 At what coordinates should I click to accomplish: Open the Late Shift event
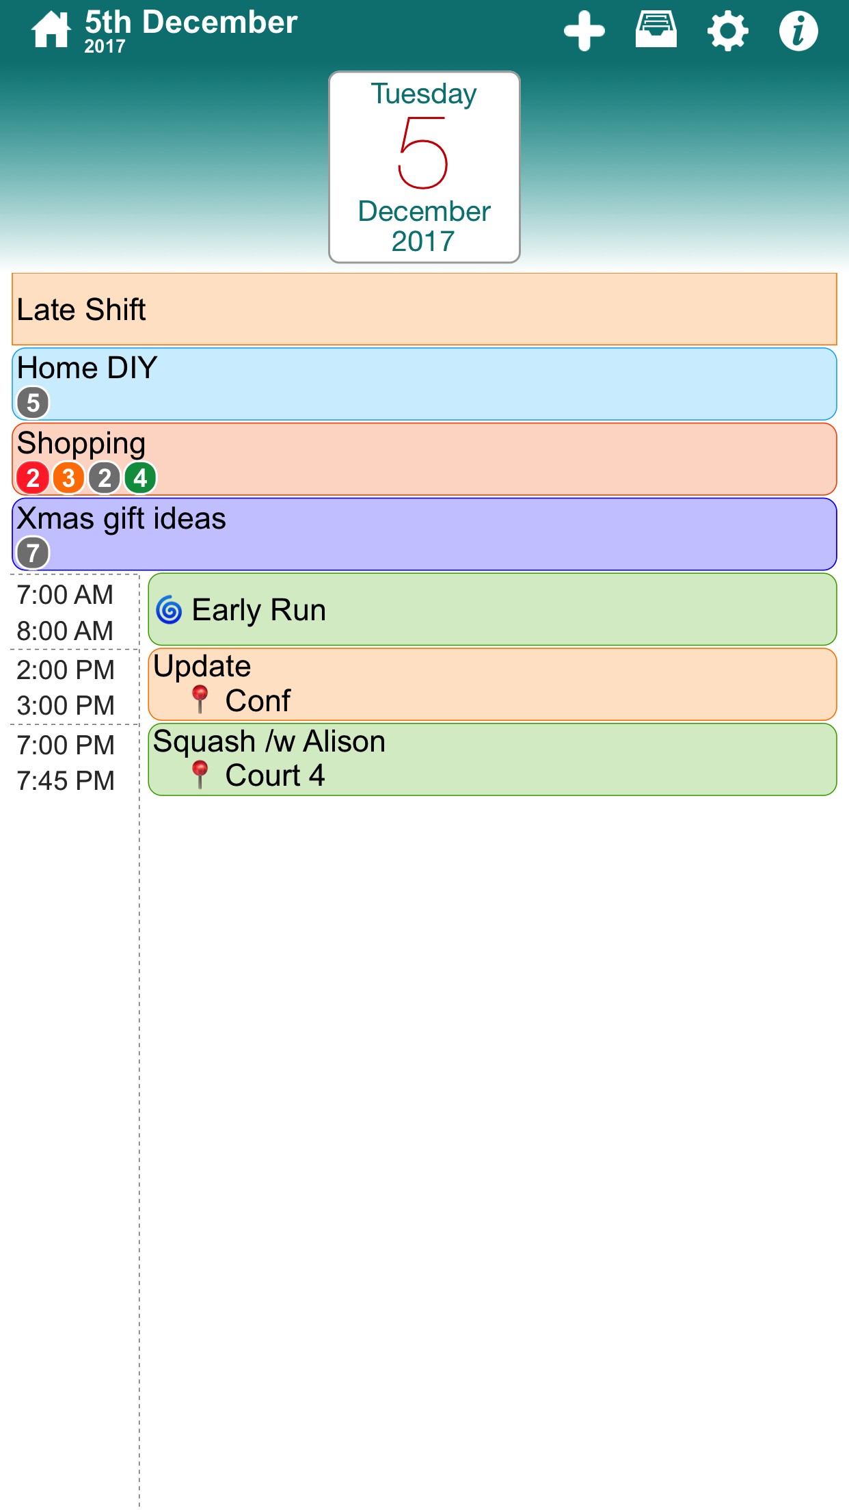(424, 310)
